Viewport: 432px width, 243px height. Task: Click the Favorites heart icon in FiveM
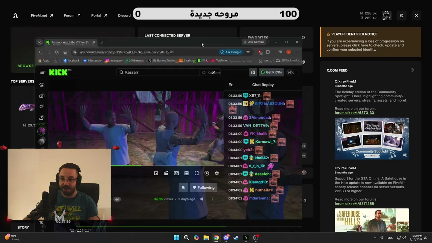click(x=303, y=38)
